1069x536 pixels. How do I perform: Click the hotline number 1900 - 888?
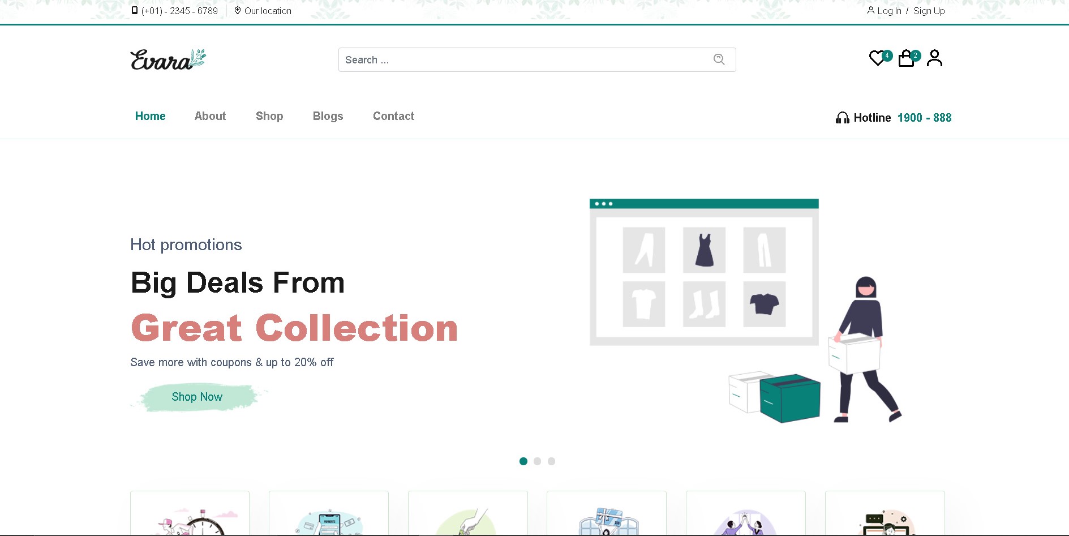(925, 118)
